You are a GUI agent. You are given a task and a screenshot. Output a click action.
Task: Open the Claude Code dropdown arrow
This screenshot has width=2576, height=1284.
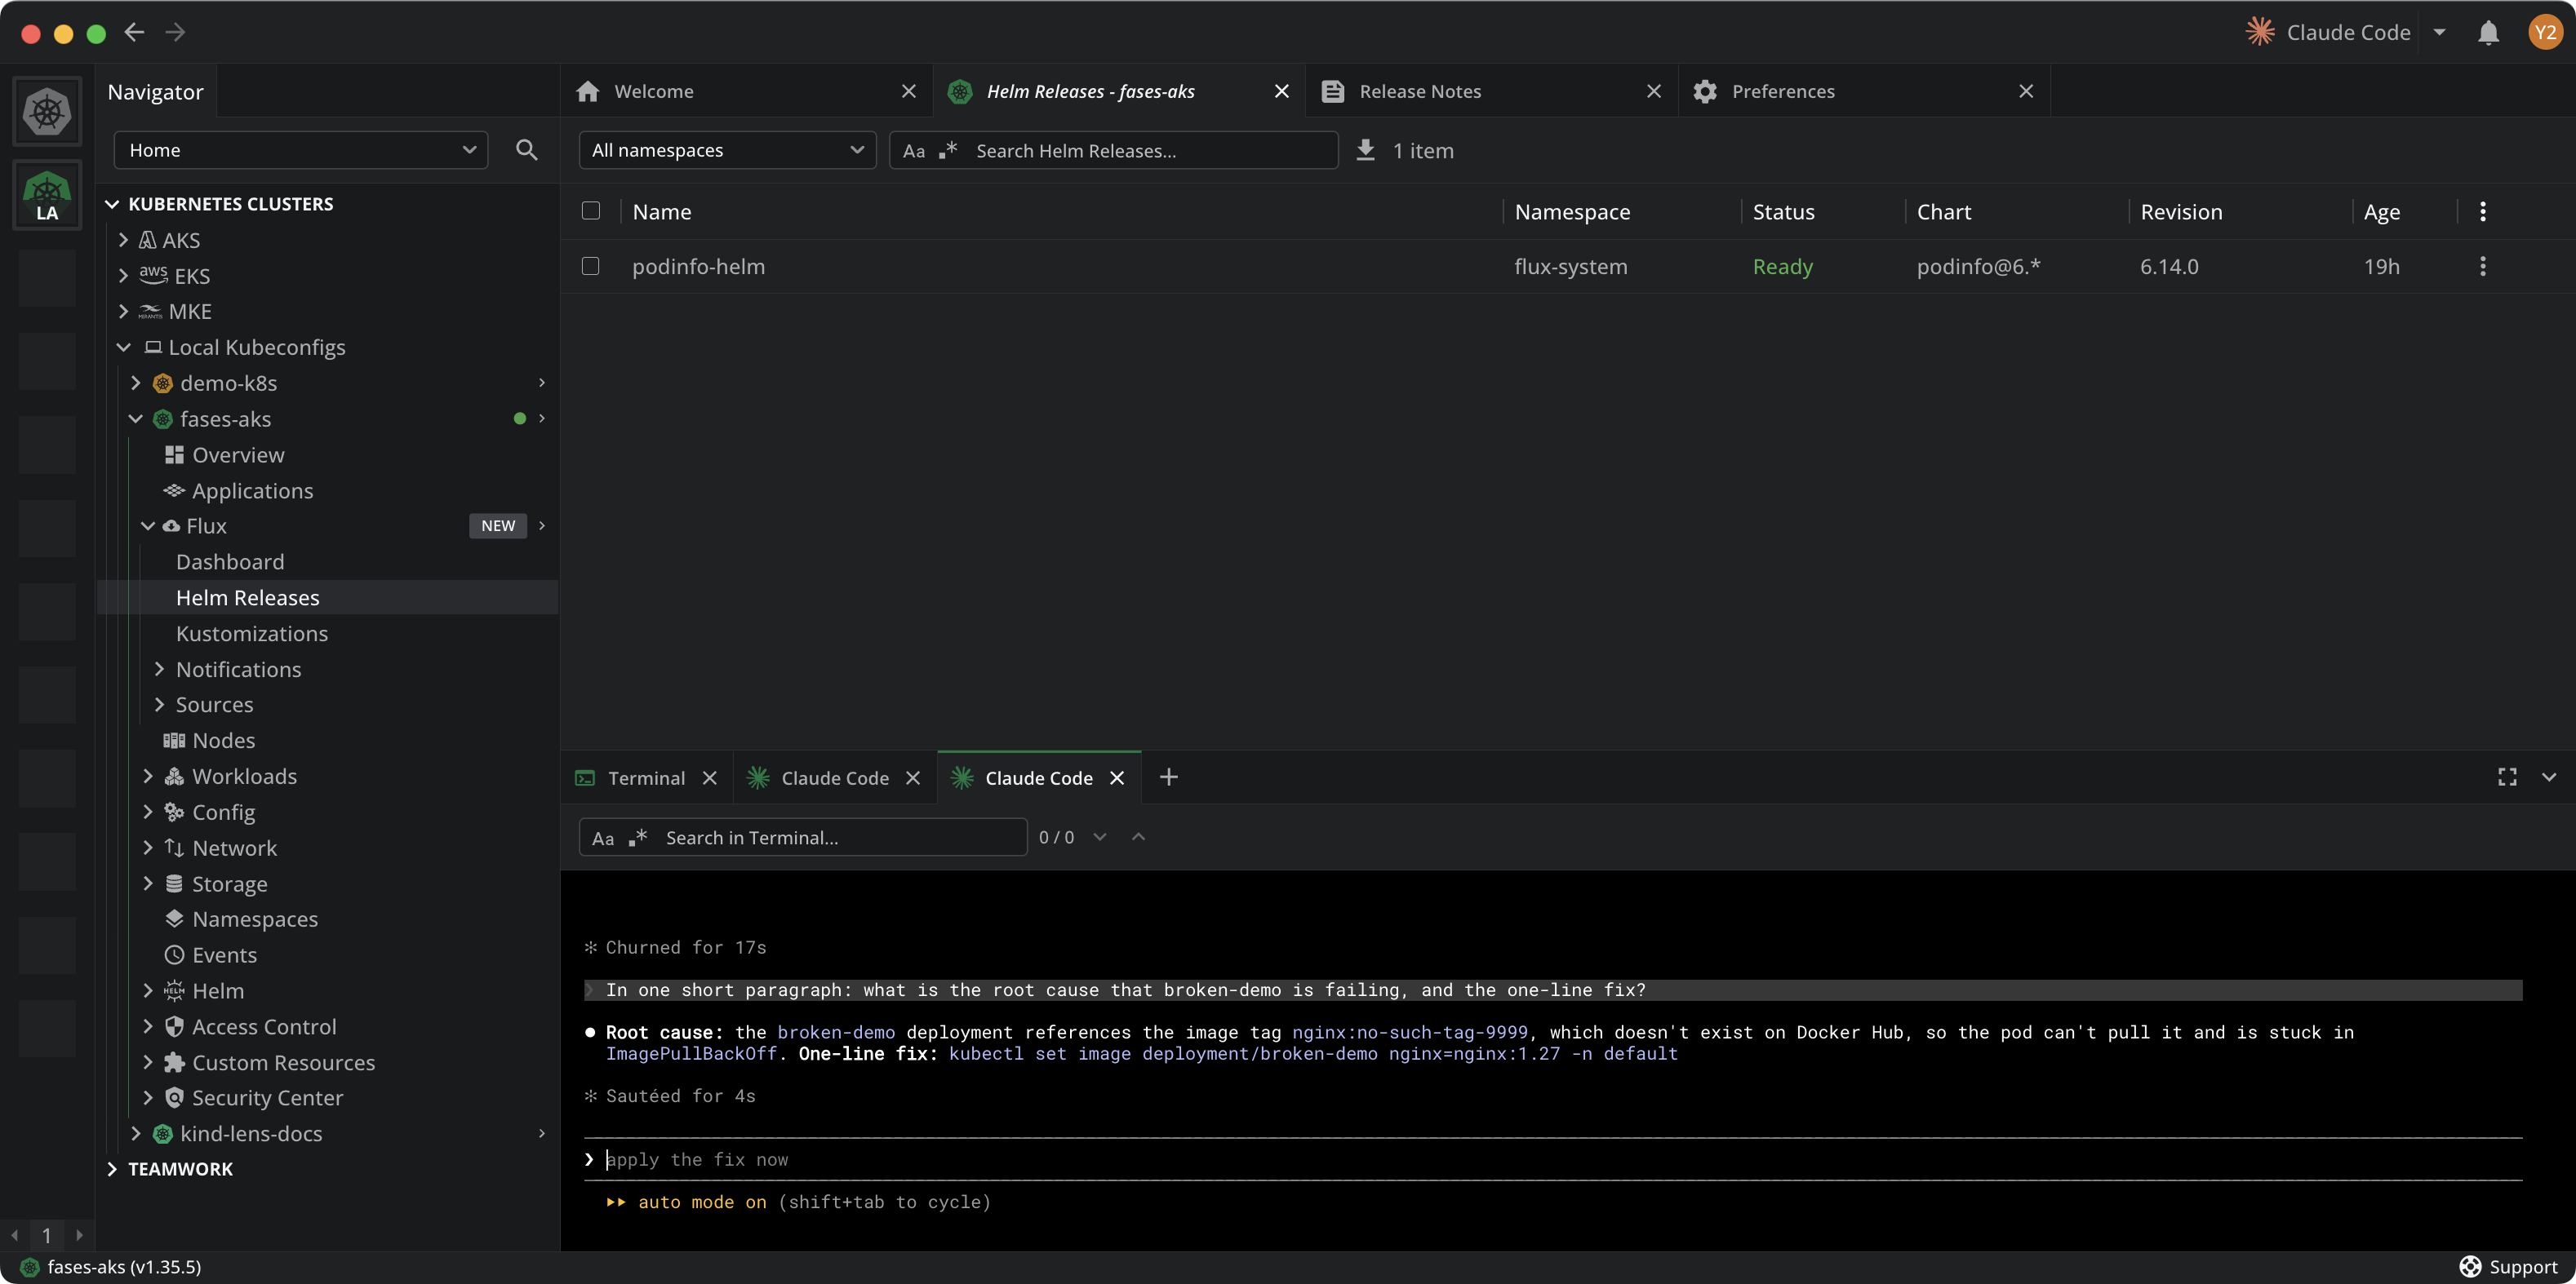pyautogui.click(x=2439, y=33)
